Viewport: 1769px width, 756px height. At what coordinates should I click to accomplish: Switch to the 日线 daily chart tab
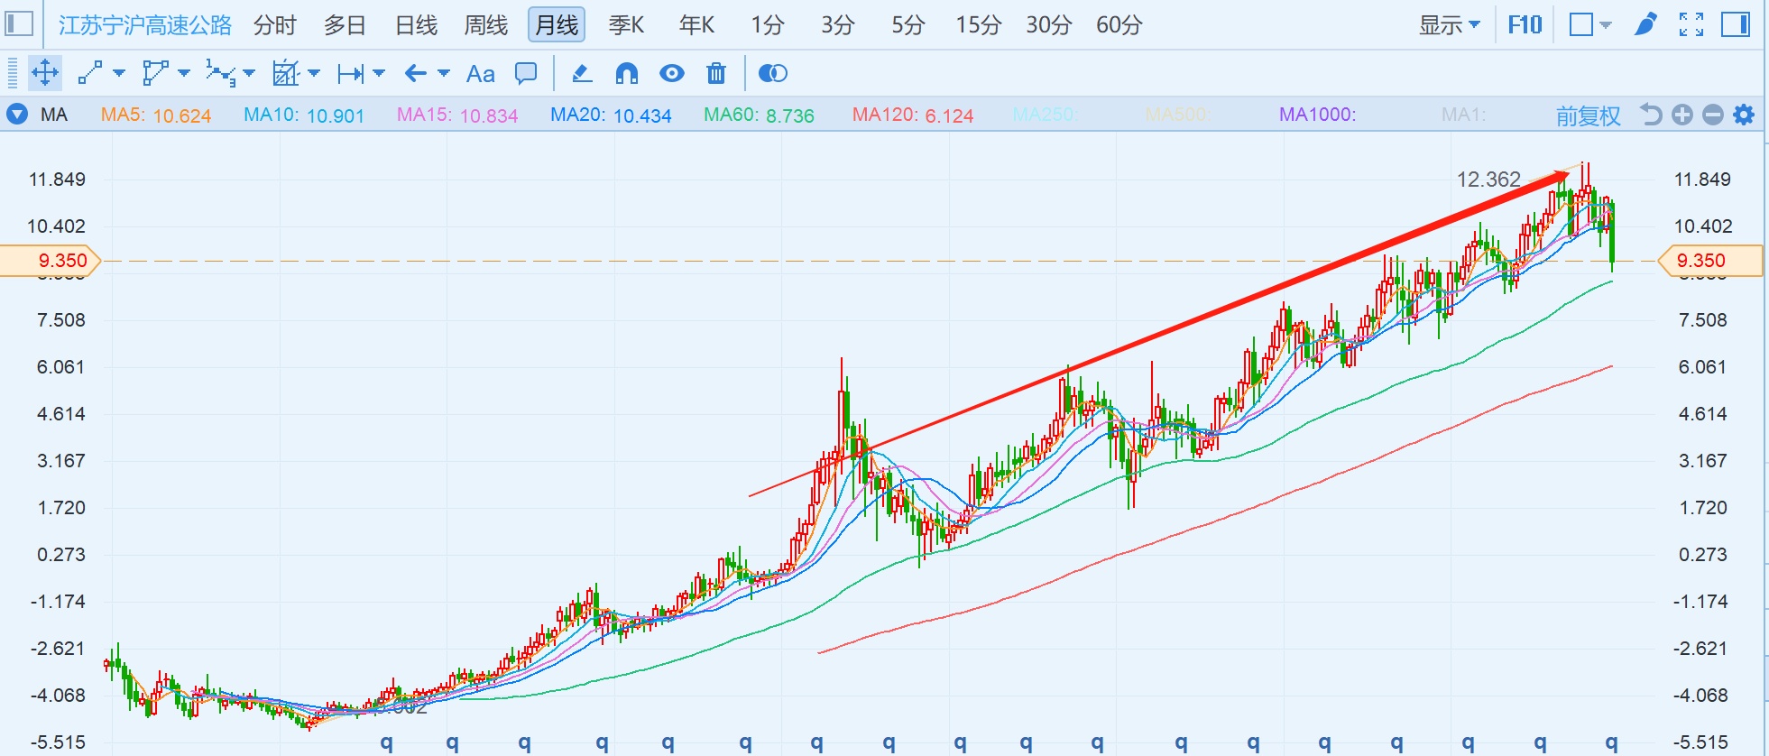416,24
